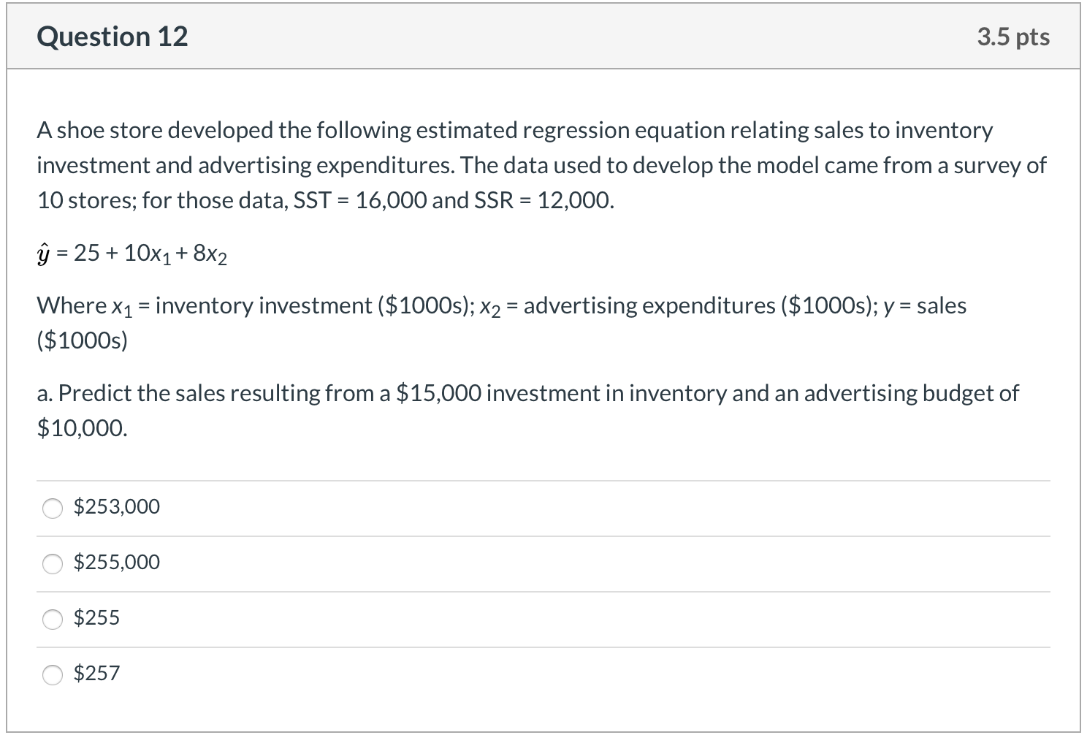
Task: Pick the $255 answer radio button
Action: pyautogui.click(x=53, y=619)
